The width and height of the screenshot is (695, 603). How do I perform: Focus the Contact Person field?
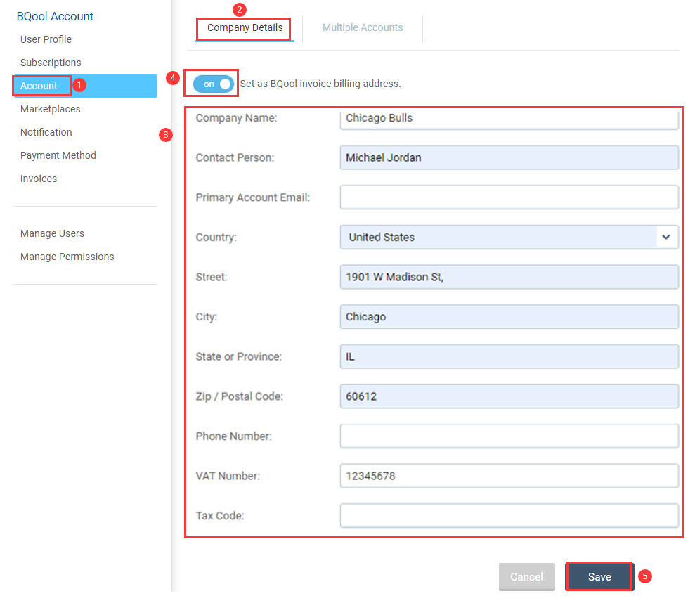coord(509,157)
